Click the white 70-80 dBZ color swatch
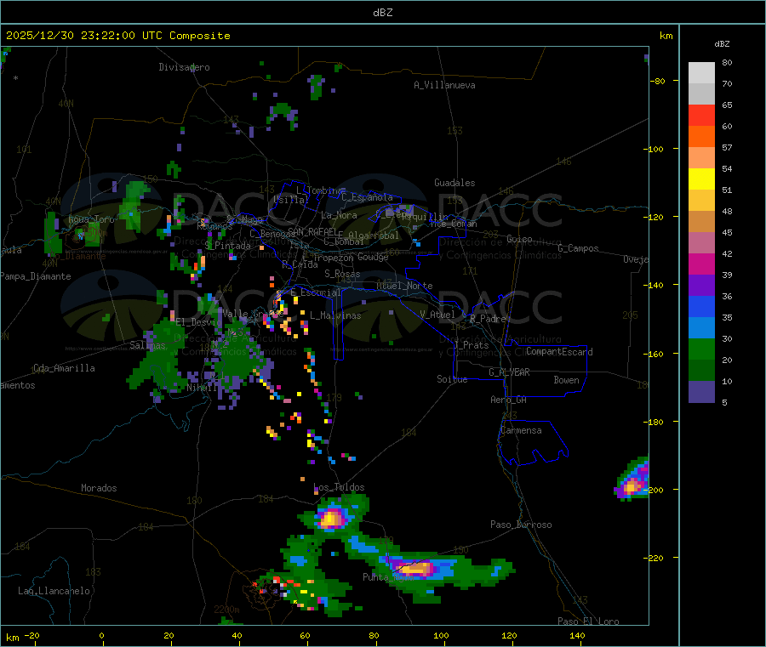 click(x=701, y=73)
